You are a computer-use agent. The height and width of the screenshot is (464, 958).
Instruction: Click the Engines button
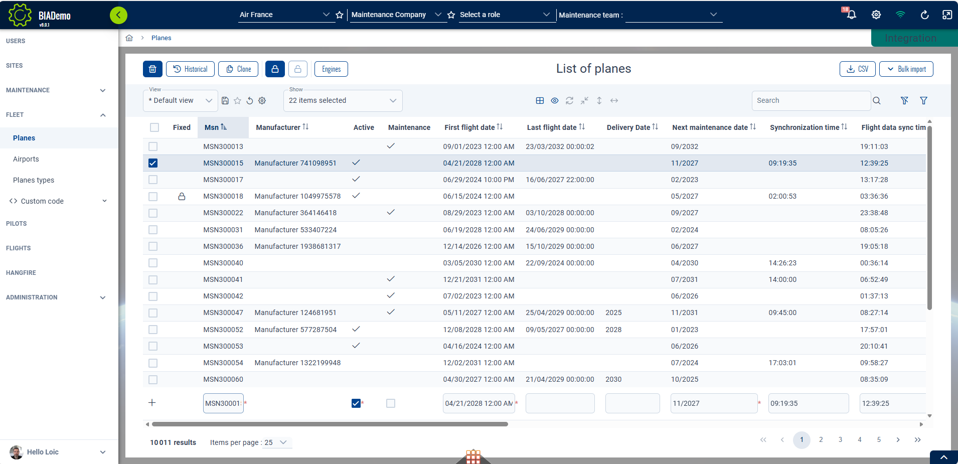[331, 69]
